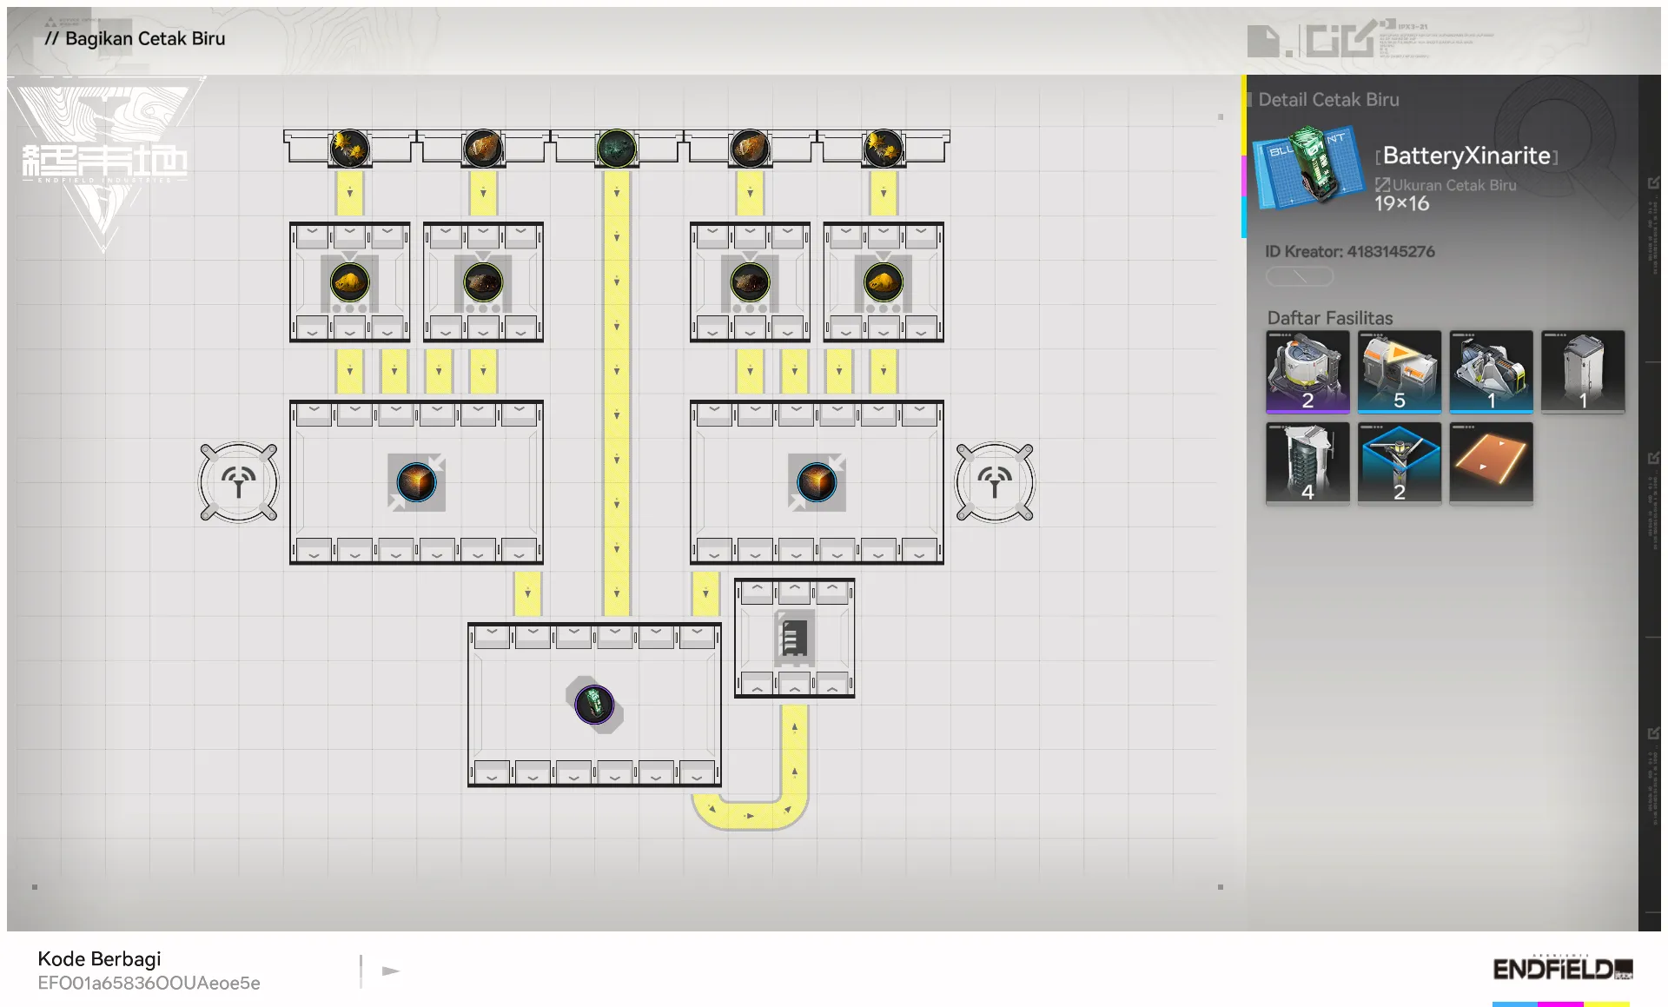Click the top export arrow on right edge
This screenshot has width=1668, height=1007.
1652,182
